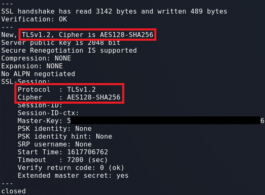Click the "No ALPN negotiated" line
The width and height of the screenshot is (265, 195).
[38, 74]
